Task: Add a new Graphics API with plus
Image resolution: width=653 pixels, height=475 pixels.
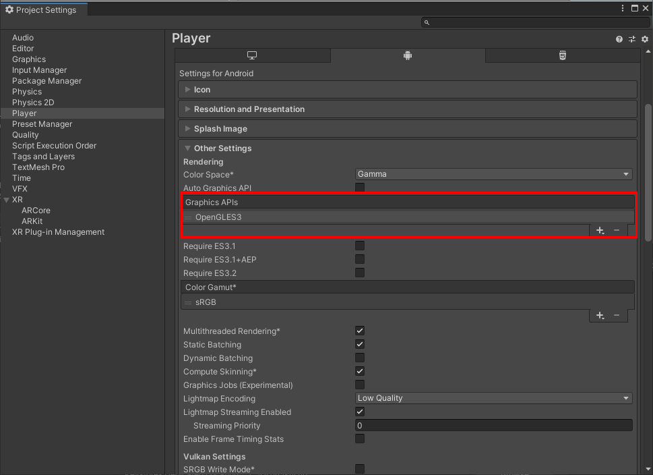Action: [600, 231]
